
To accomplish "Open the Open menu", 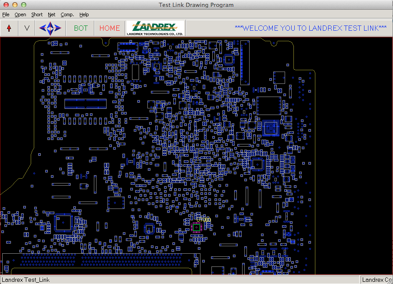I will tap(20, 14).
